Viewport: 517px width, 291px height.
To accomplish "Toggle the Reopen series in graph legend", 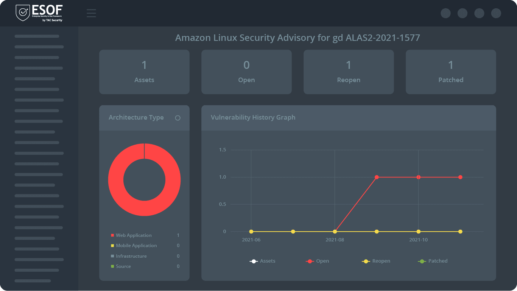I will coord(376,261).
